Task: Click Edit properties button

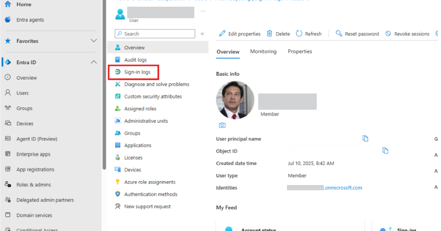Action: tap(239, 34)
